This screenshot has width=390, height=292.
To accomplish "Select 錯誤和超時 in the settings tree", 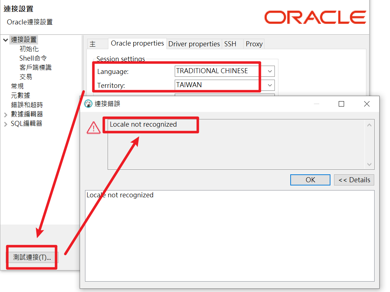I will tap(27, 104).
